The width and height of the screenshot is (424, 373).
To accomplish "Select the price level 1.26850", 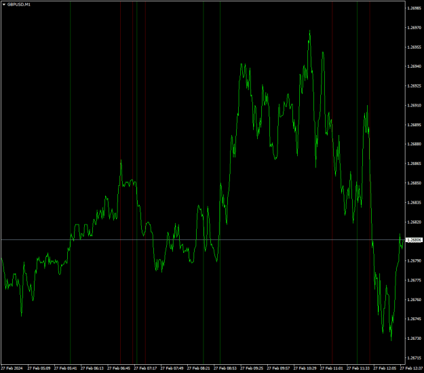I will click(x=414, y=183).
